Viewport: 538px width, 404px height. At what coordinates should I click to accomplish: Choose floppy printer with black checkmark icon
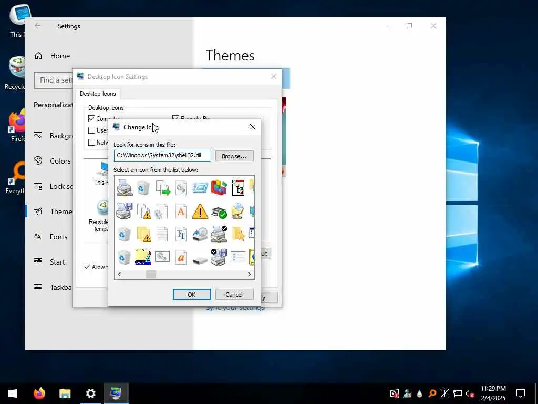coord(219,257)
